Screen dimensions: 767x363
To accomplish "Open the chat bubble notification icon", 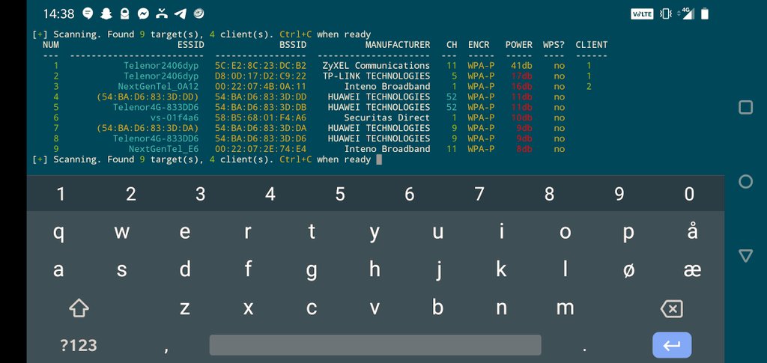I will click(88, 13).
